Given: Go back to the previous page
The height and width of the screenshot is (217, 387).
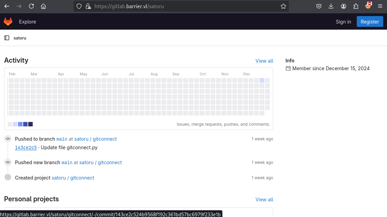Looking at the screenshot, I should (7, 6).
